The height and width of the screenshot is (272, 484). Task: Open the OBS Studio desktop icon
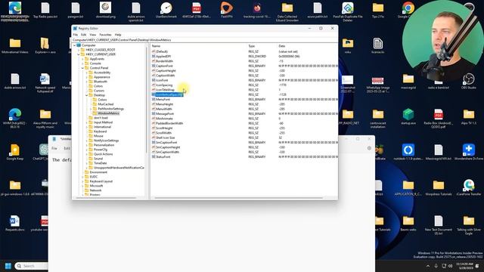pyautogui.click(x=468, y=82)
